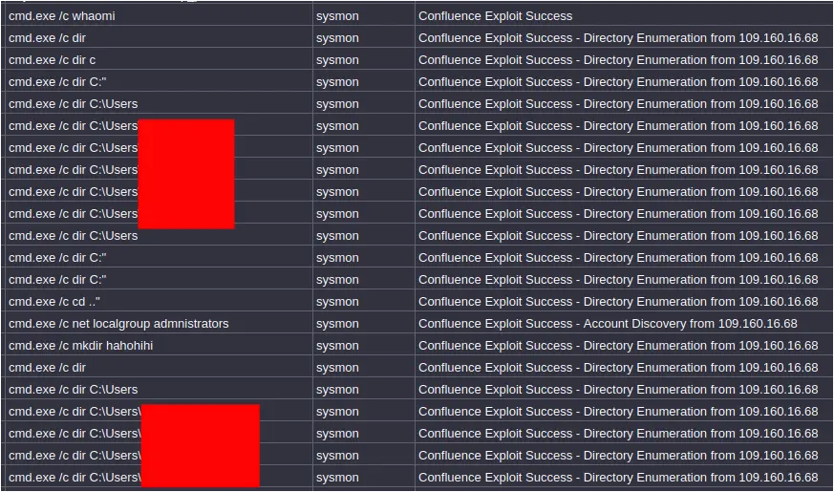Click the "cmd.exe /c cd .." command cell
The height and width of the screenshot is (492, 834).
[54, 302]
